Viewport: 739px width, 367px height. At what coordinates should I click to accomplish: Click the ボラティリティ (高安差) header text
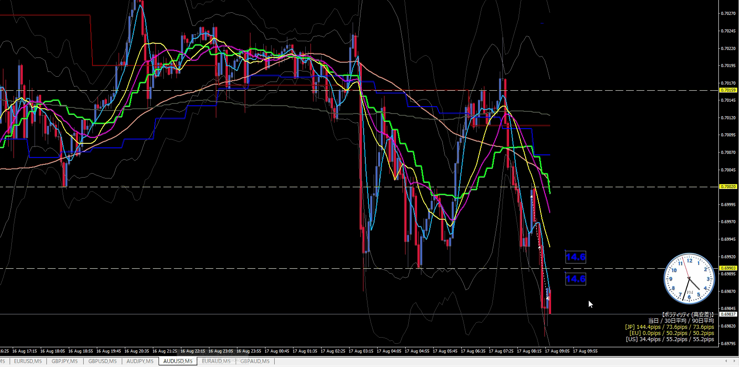pos(688,315)
